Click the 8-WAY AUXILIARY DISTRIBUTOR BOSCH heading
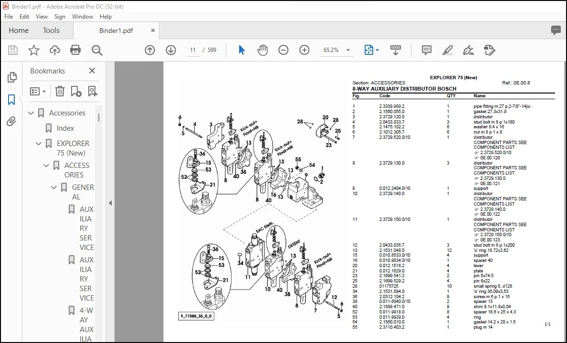Viewport: 567px width, 343px height. [404, 89]
